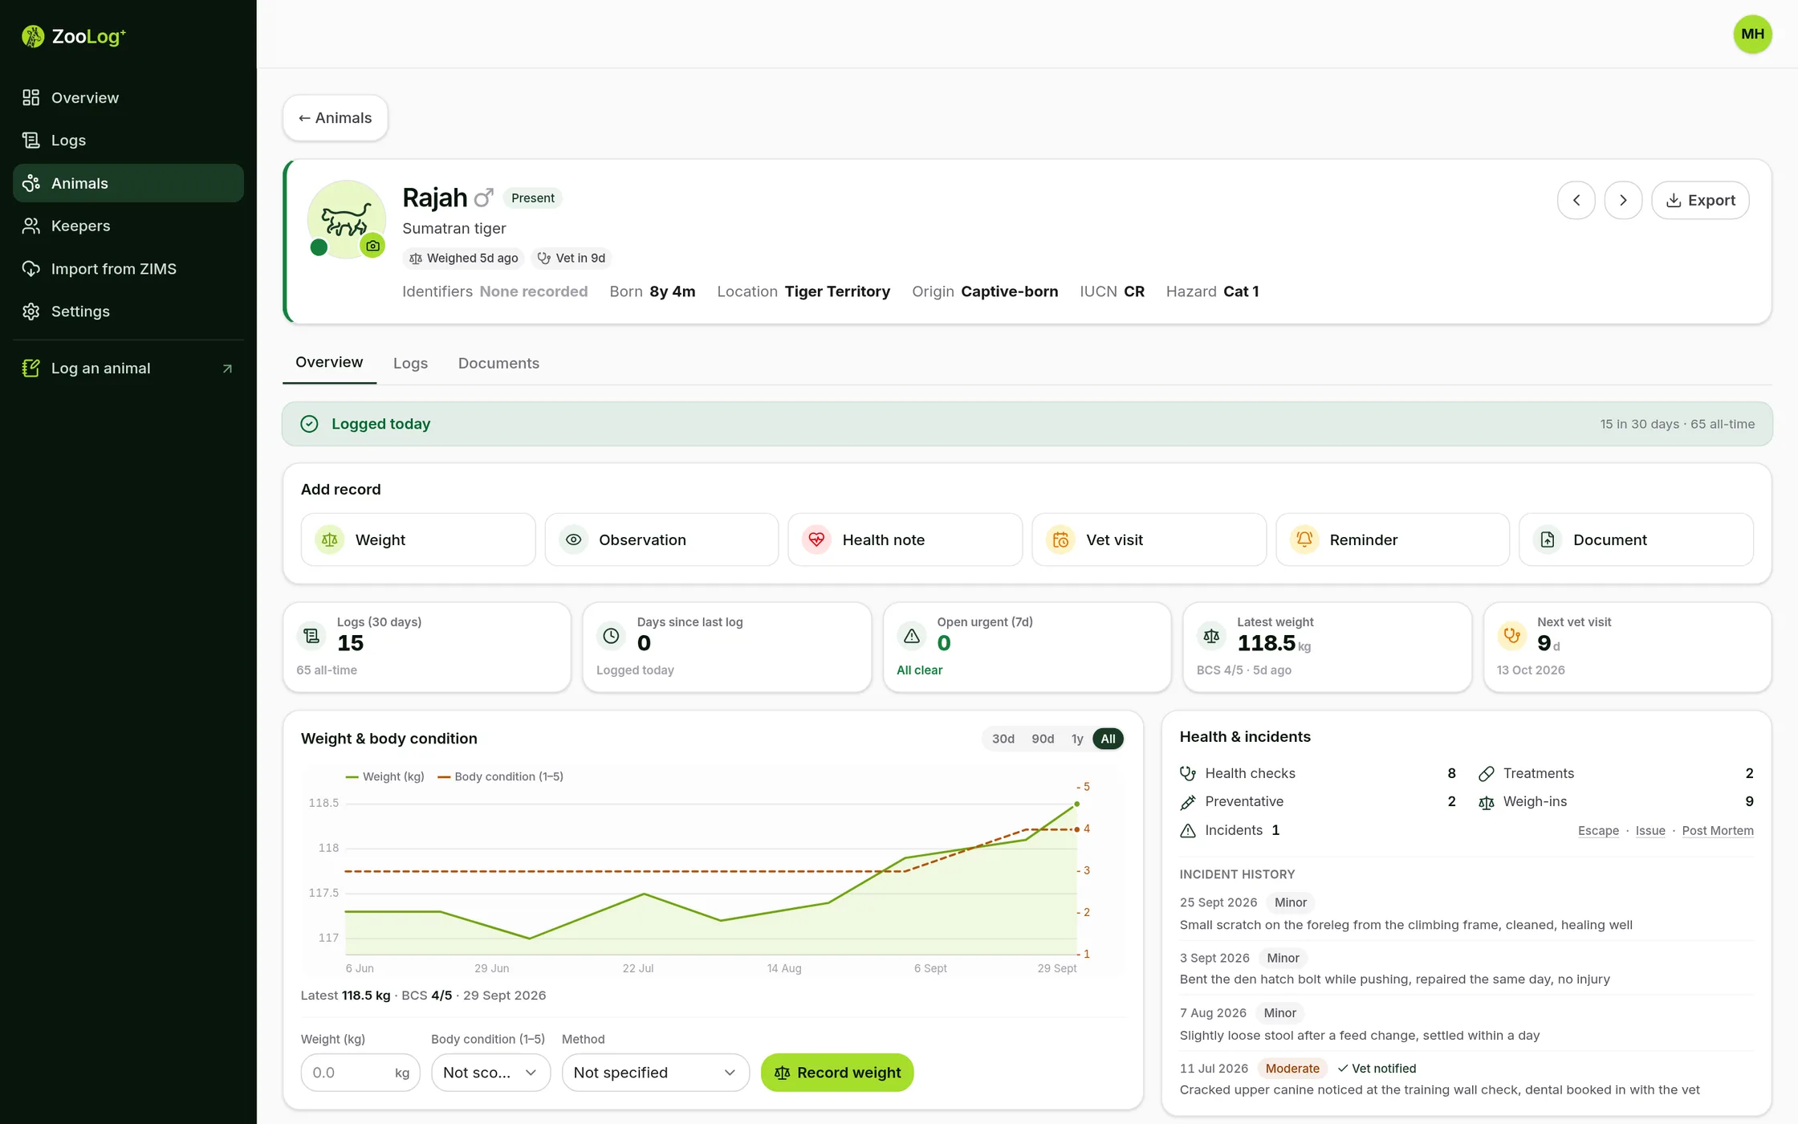Set chart range to 1y
The image size is (1798, 1124).
(x=1077, y=739)
